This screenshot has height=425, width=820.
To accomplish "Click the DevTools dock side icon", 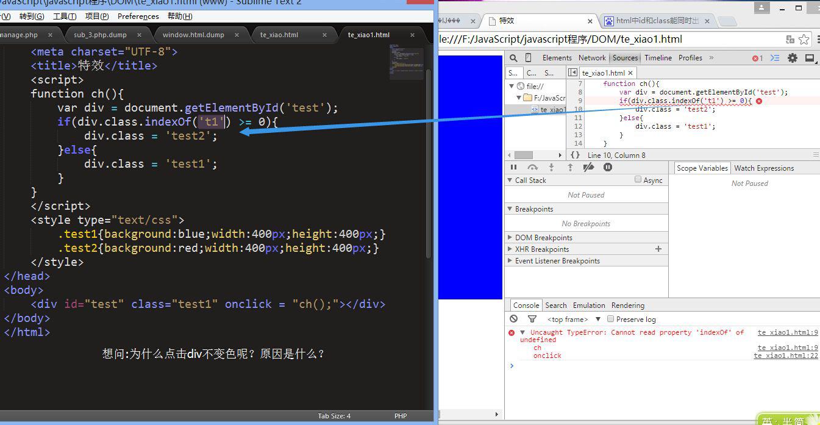I will [810, 58].
